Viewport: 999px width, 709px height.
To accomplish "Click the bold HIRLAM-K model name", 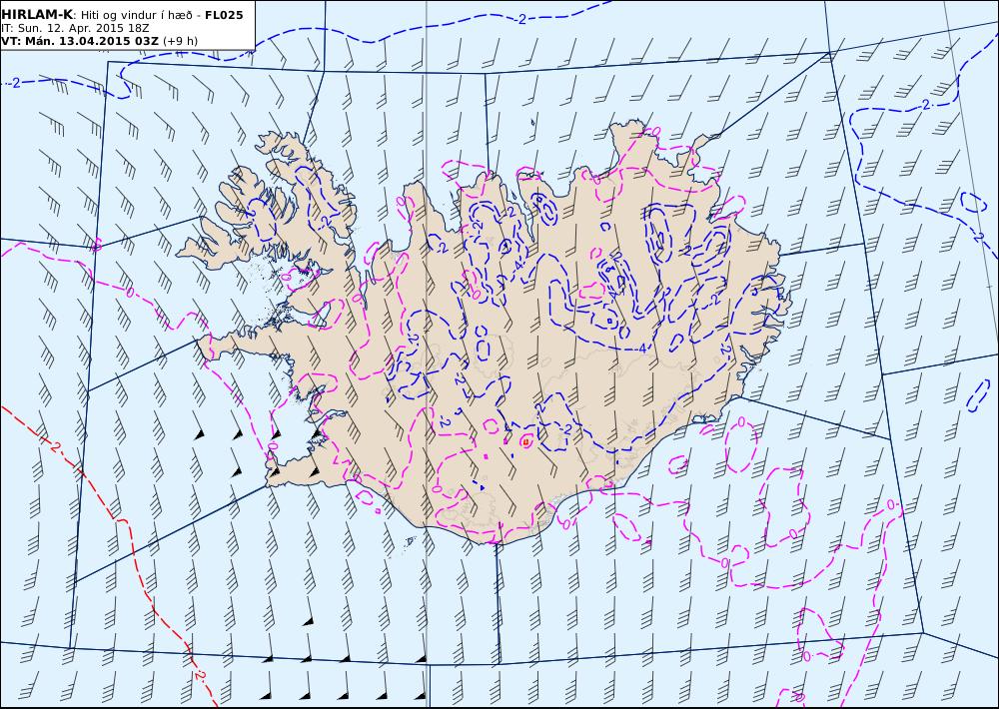I will (37, 15).
